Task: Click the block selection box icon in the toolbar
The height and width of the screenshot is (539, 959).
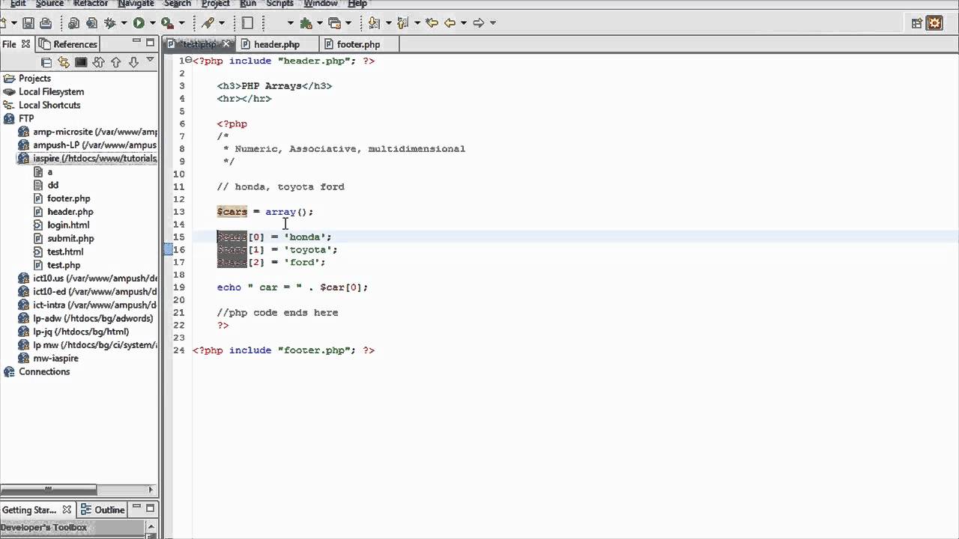Action: pos(248,23)
